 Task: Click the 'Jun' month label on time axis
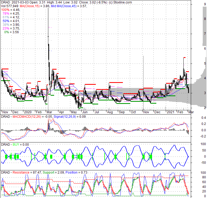click(x=85, y=112)
